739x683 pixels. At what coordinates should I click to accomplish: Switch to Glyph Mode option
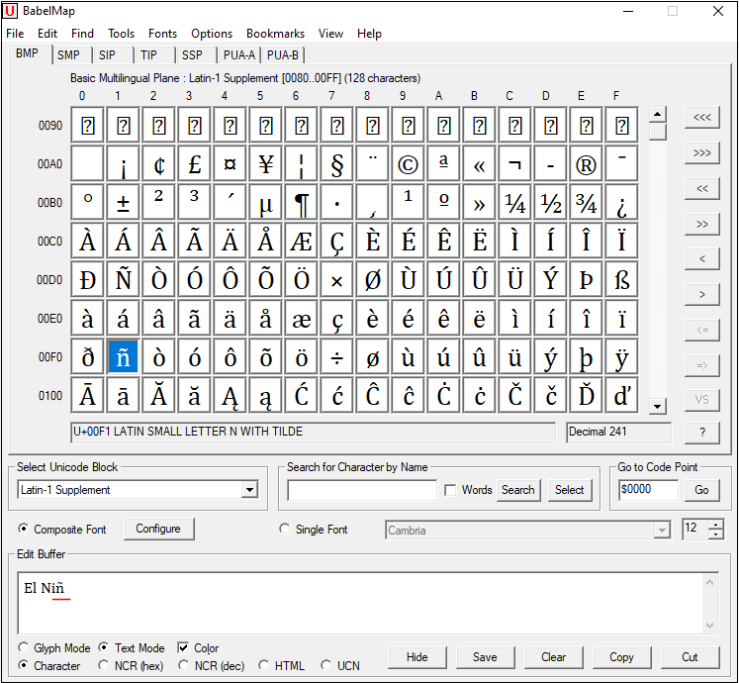(23, 647)
